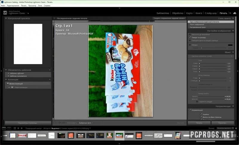
Task: Open the Окно menu
Action: click(x=40, y=5)
